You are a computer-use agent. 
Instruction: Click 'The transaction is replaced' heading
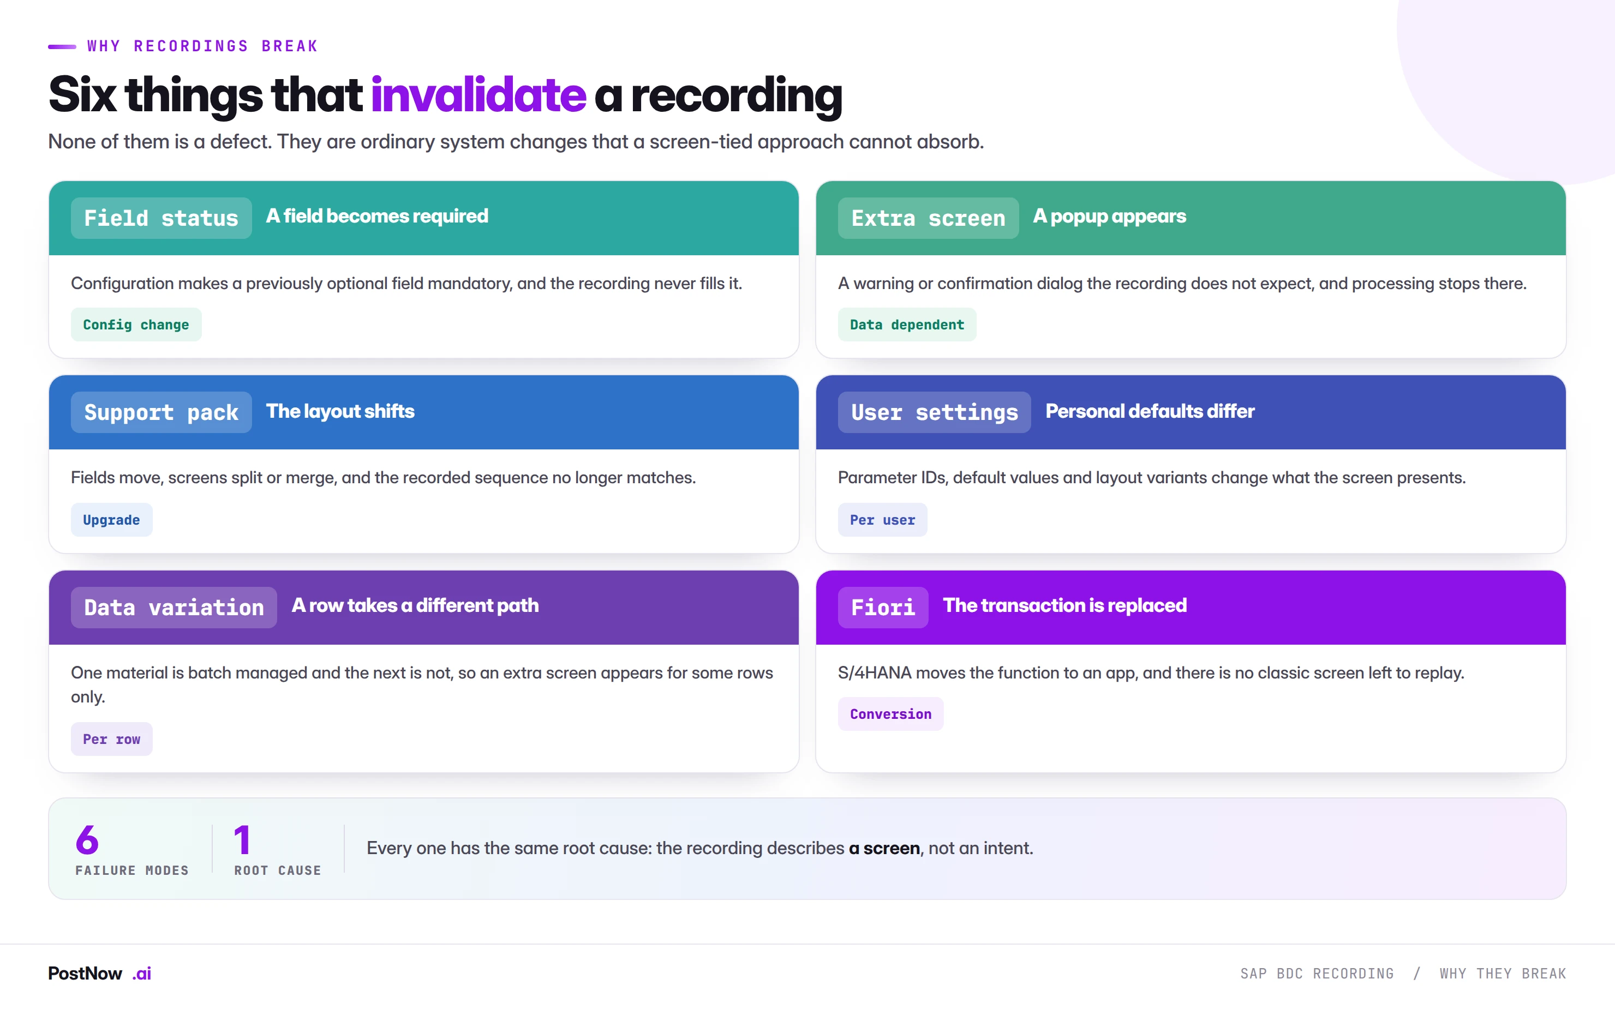1064,606
